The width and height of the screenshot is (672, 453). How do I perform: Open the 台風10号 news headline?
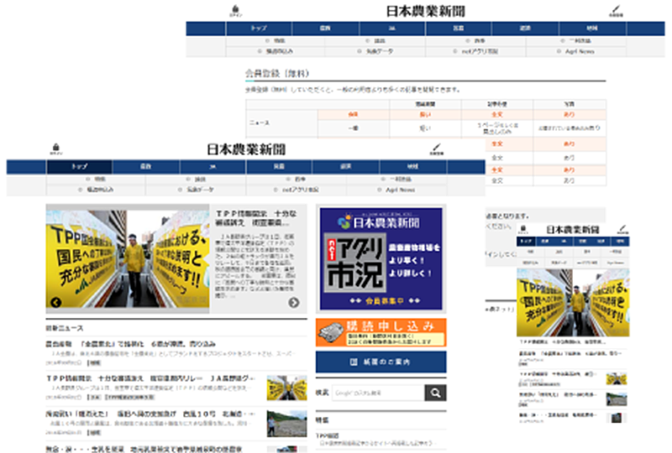pos(151,414)
